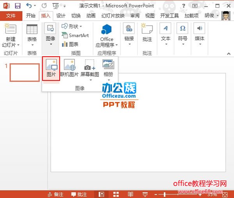The image size is (234, 198).
Task: Click the zoom slider handle
Action: point(165,194)
